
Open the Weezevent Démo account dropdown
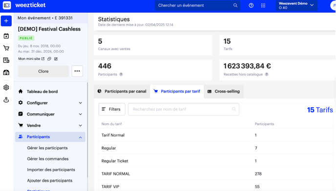296,5
